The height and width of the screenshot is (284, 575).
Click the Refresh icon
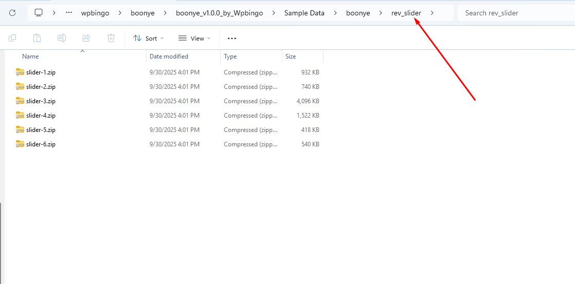[12, 13]
